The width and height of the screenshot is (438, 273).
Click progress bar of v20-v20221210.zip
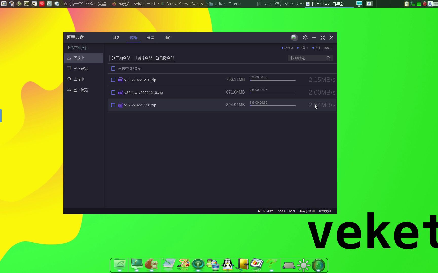[273, 80]
